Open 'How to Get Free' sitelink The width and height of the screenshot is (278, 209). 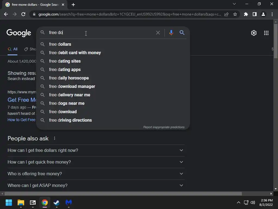[x=21, y=120]
